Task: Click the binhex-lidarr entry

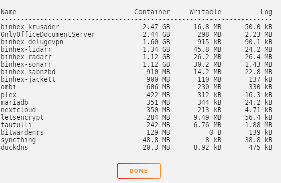Action: tap(26, 49)
